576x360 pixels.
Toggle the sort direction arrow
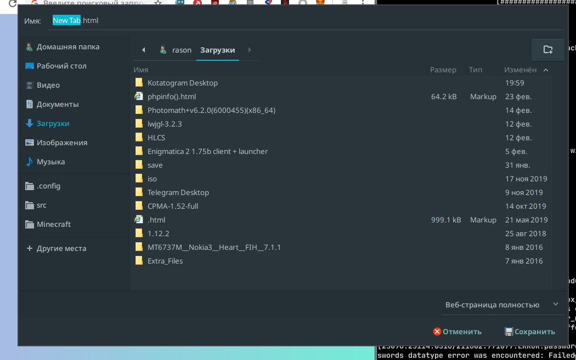coord(546,70)
